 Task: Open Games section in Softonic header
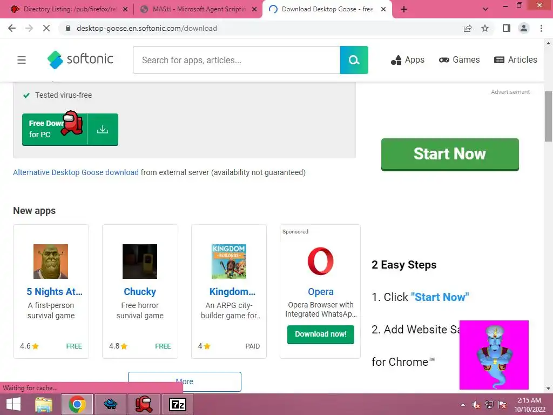point(459,60)
